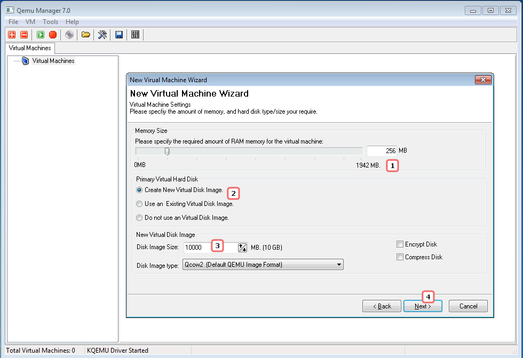Open the Help menu
Viewport: 523px width, 358px height.
point(72,22)
